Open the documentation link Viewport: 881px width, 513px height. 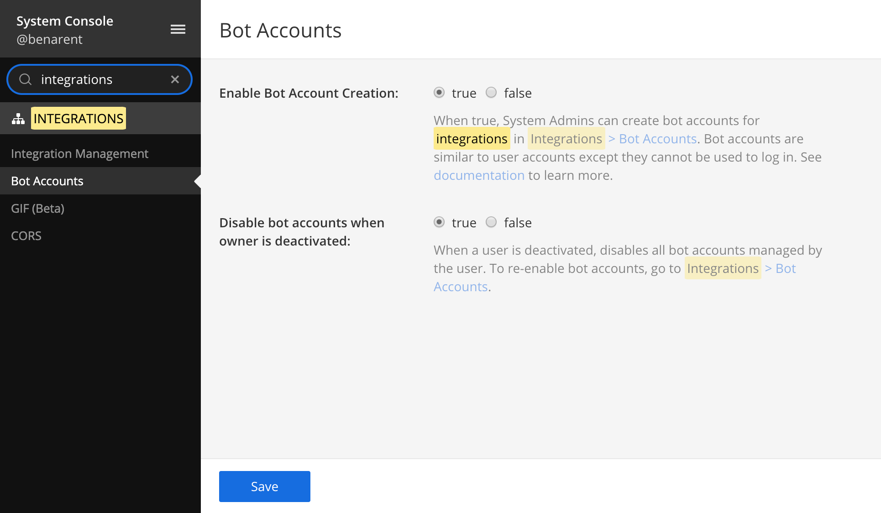(479, 175)
